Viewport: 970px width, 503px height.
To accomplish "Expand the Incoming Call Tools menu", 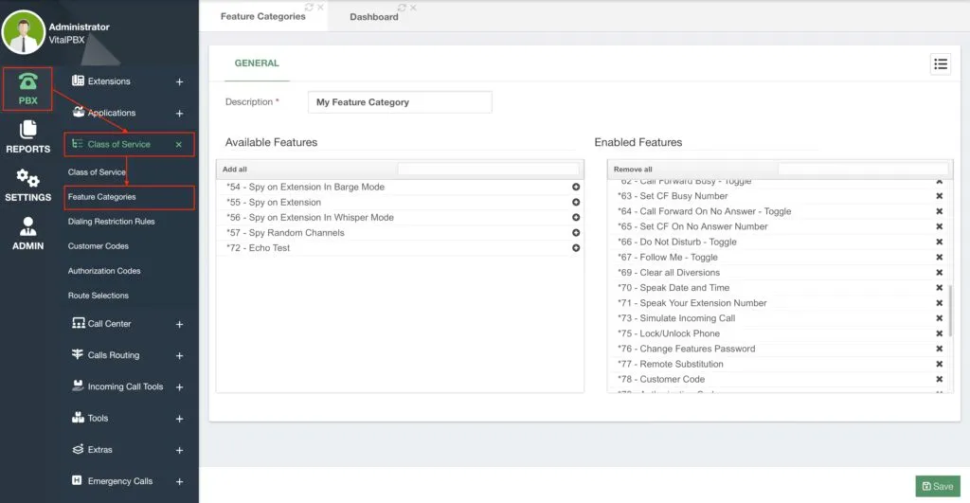I will click(179, 387).
